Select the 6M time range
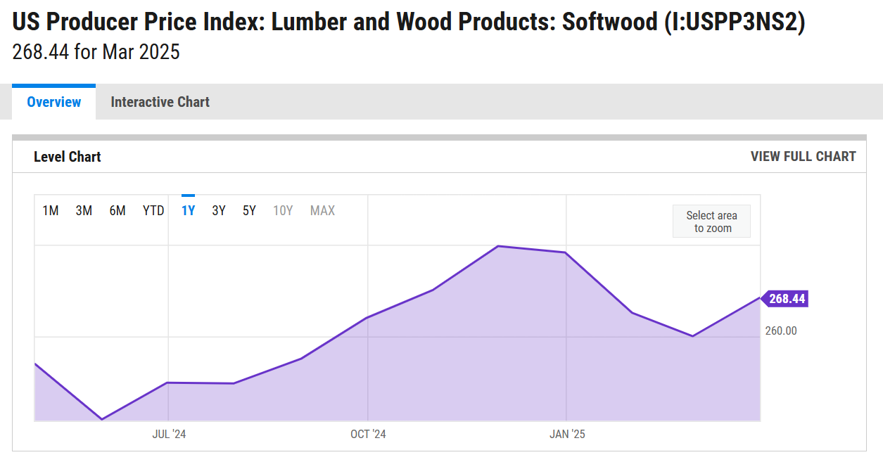Viewport: 883px width, 462px height. [117, 210]
